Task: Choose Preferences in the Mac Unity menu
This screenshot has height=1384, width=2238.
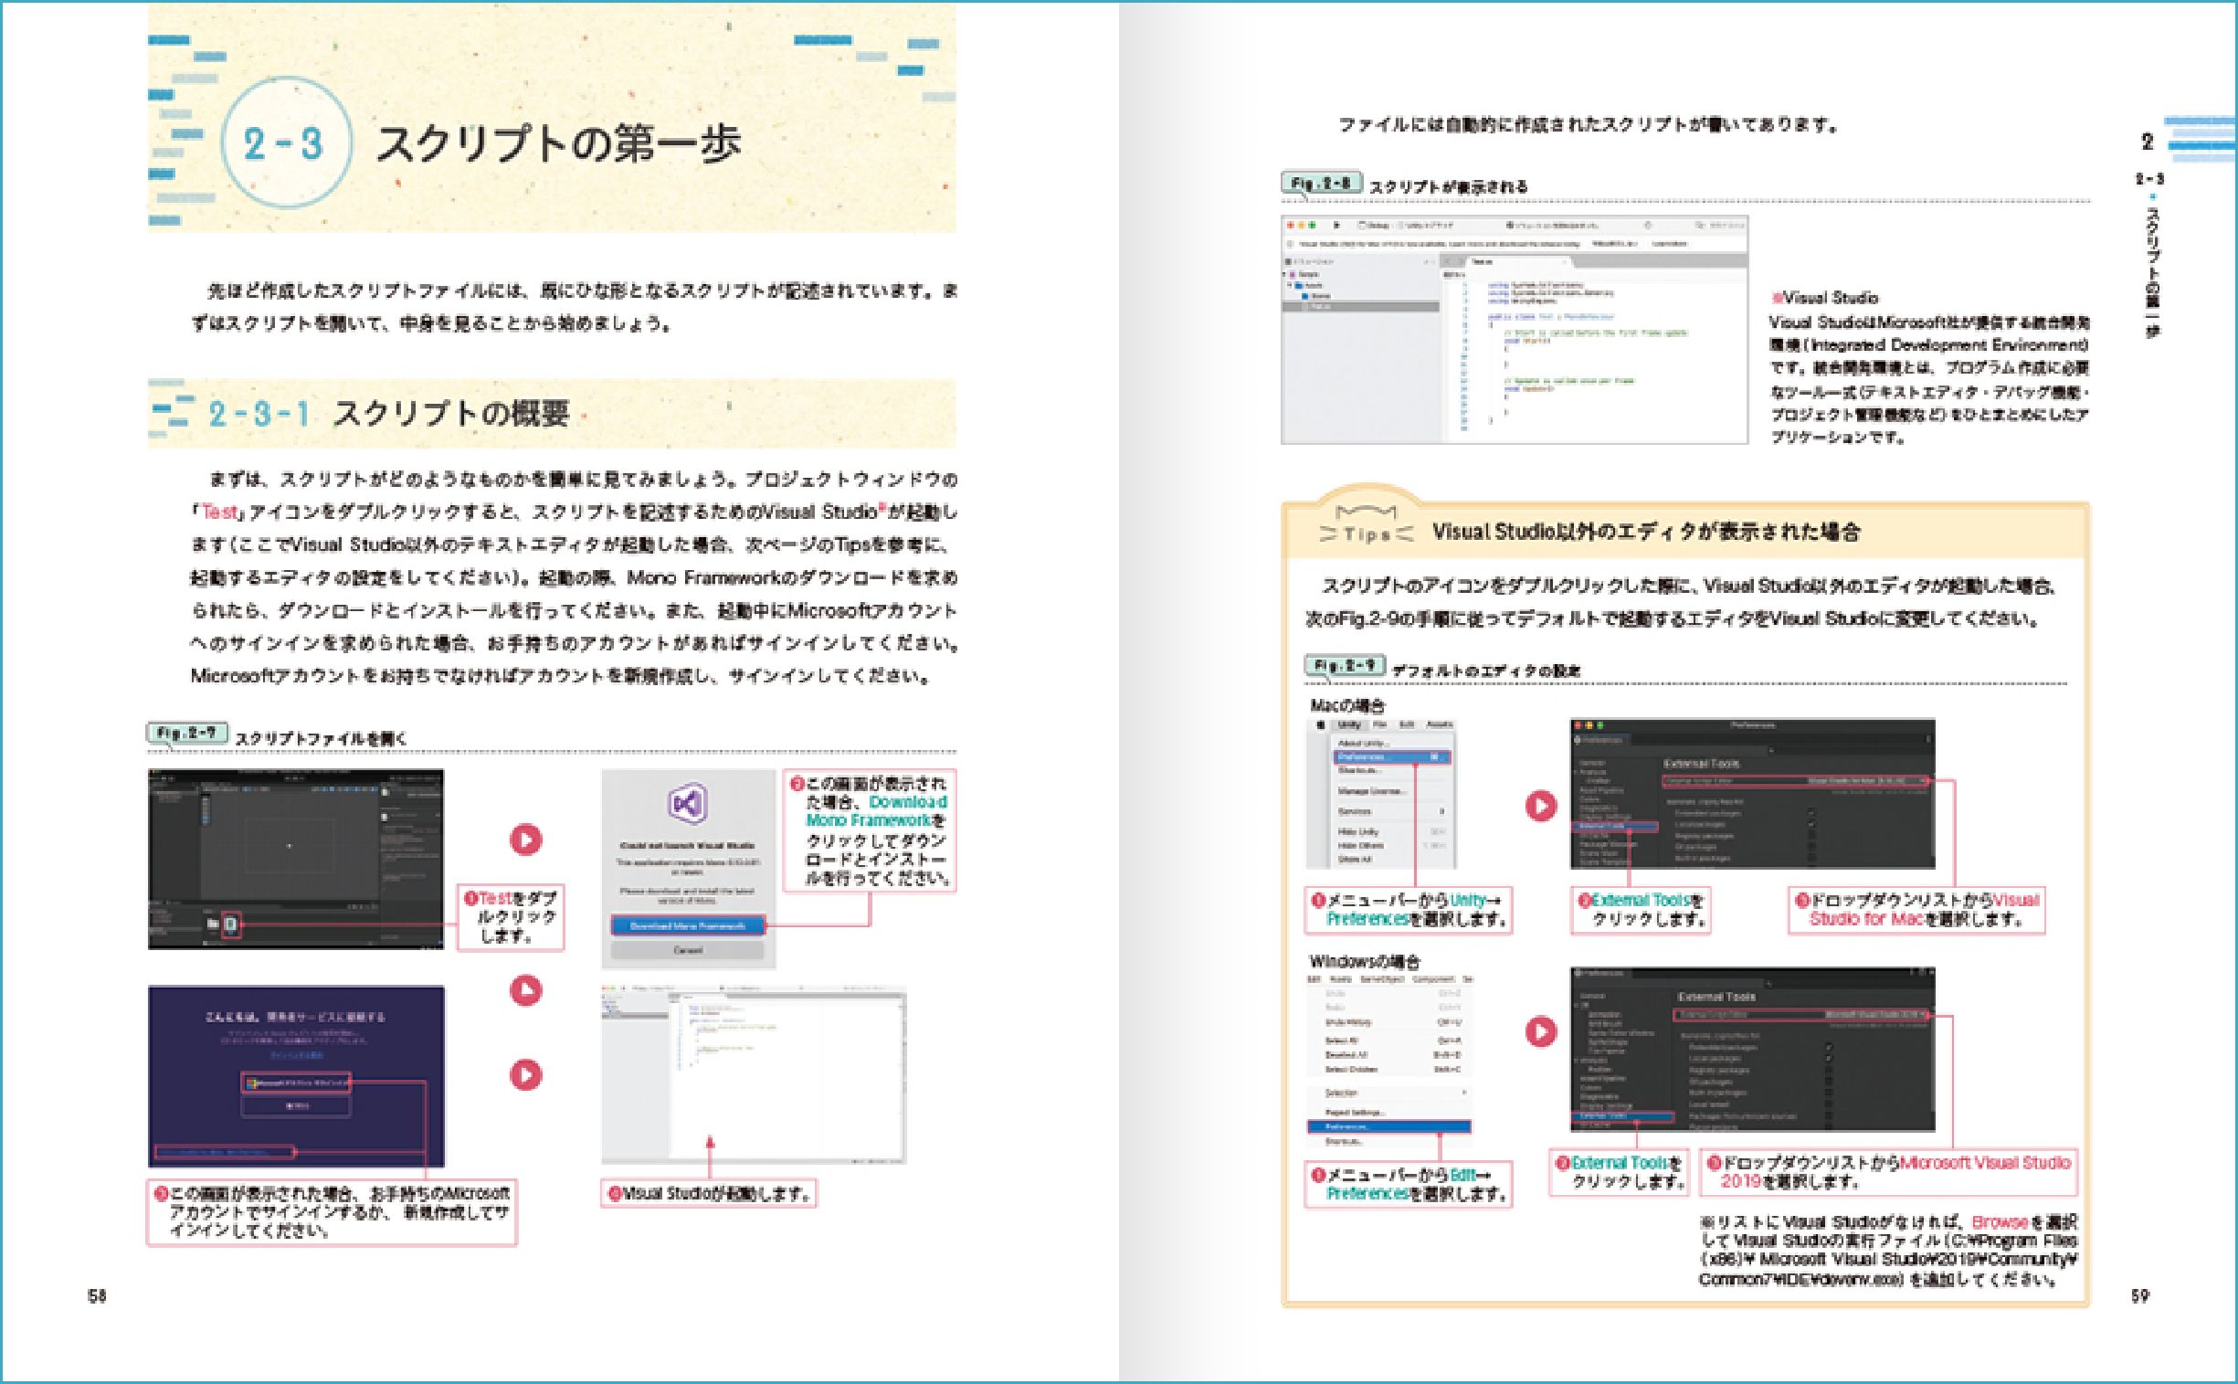Action: pyautogui.click(x=1393, y=758)
